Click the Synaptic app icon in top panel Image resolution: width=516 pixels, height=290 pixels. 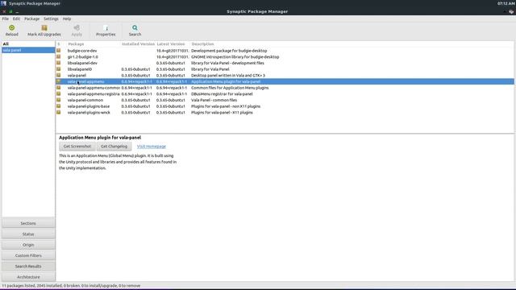pyautogui.click(x=3, y=3)
